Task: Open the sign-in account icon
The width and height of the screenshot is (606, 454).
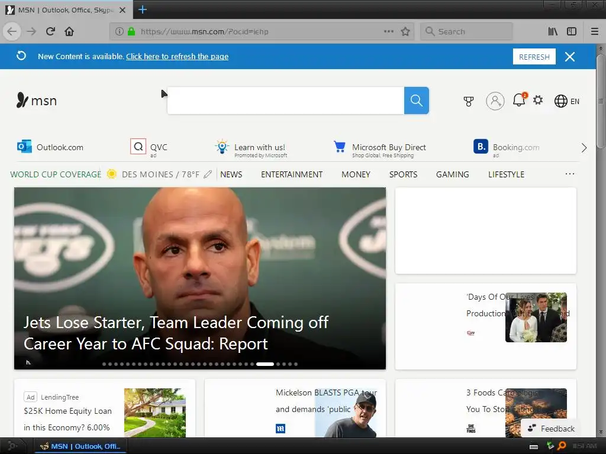Action: (495, 101)
